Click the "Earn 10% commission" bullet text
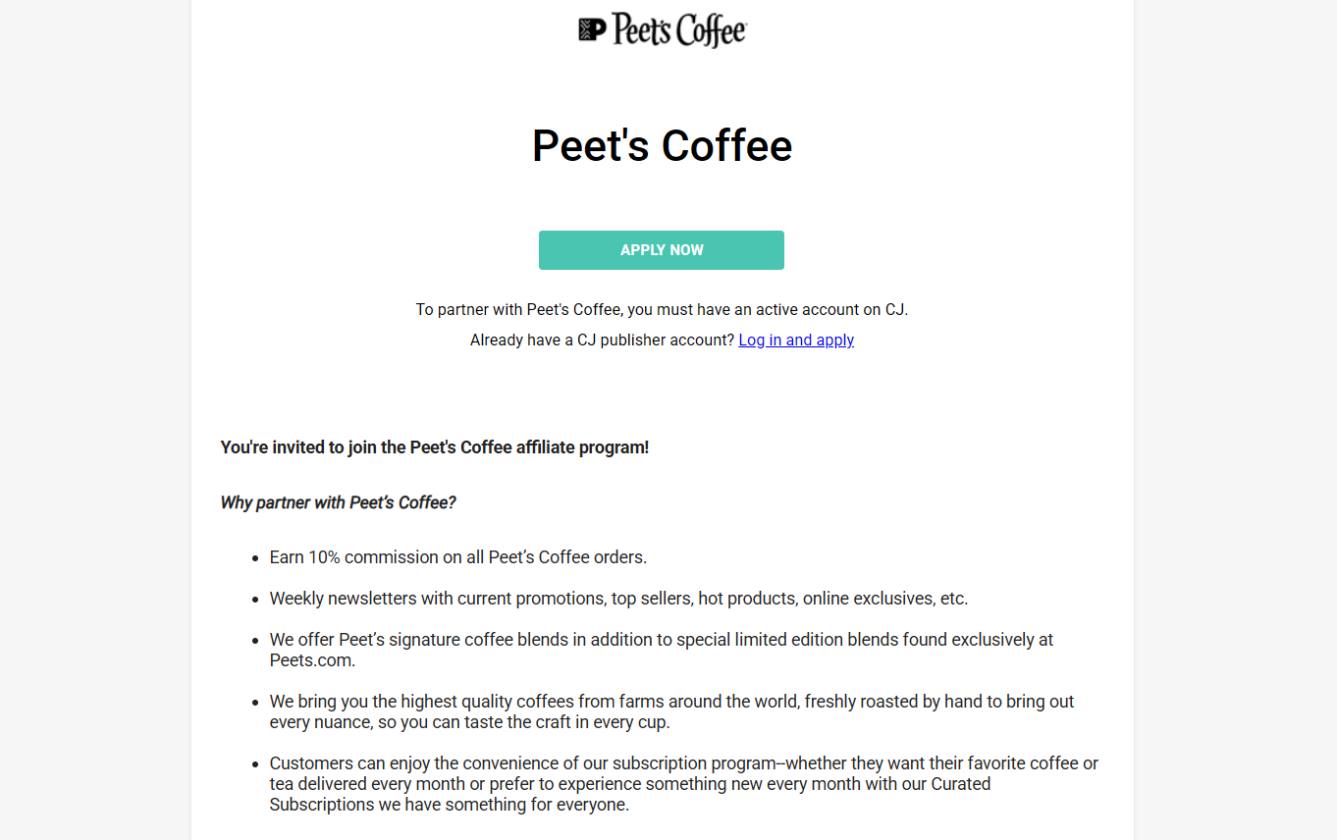The image size is (1337, 840). [458, 557]
